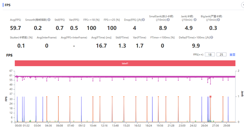Open help icon beside Drop(FPS) [/h]
This screenshot has width=244, height=128.
coord(143,20)
